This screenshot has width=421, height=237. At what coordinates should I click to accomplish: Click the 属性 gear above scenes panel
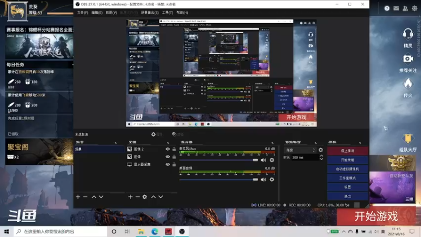point(153,134)
